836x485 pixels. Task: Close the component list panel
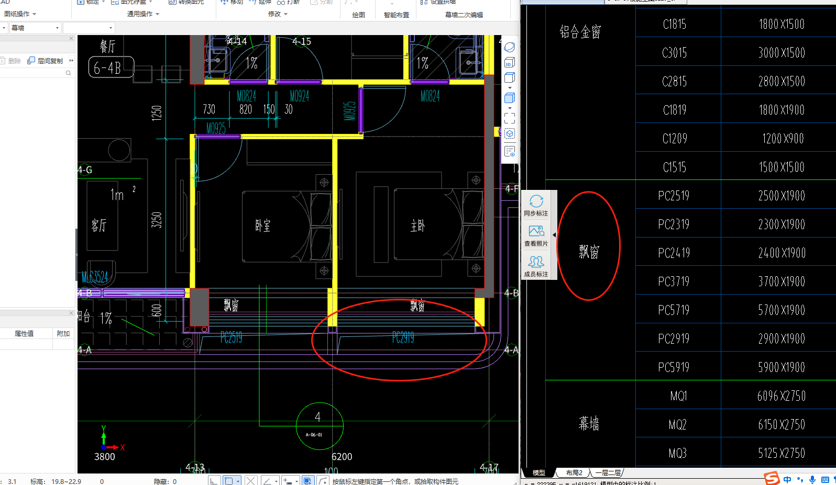pyautogui.click(x=71, y=38)
